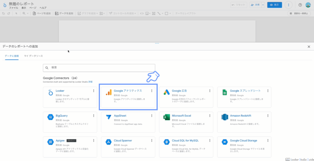
Task: Click グラフを追加 toolbar dropdown
Action: click(87, 13)
